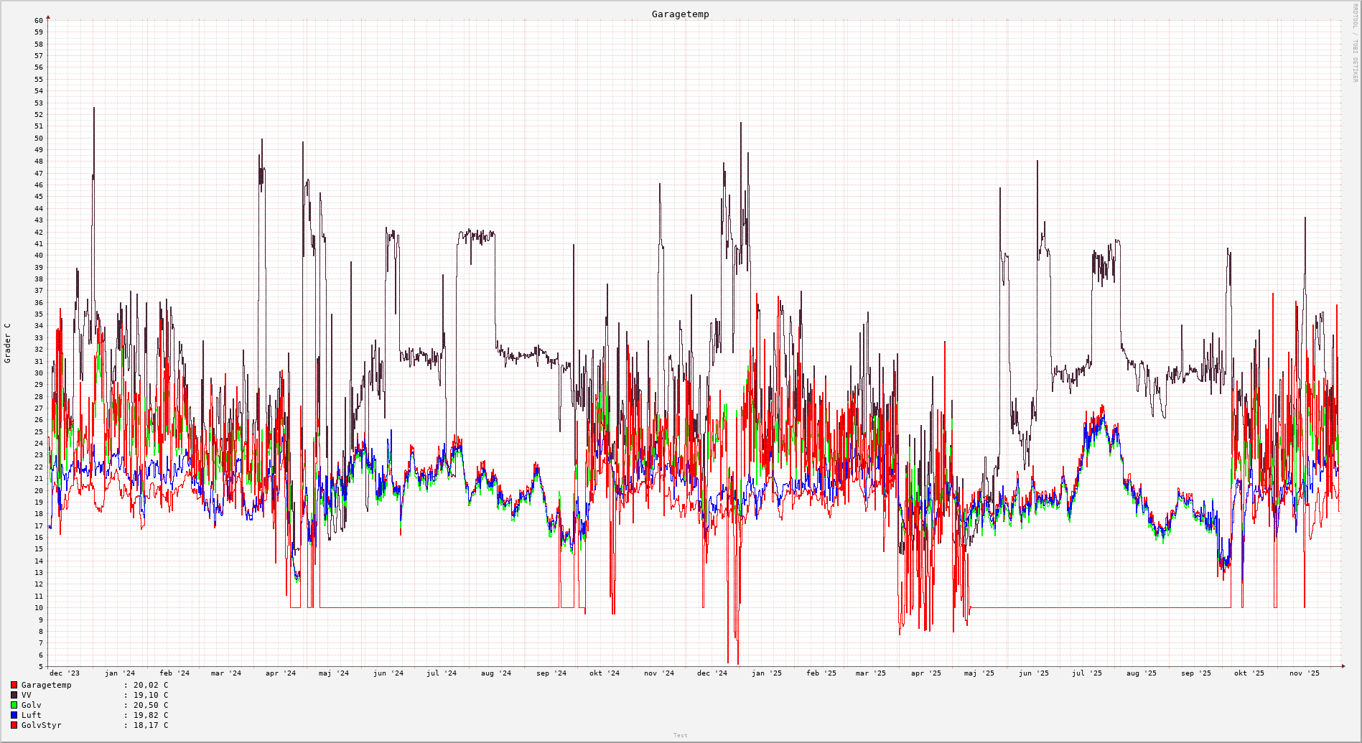Click the green Golv legend swatch
The height and width of the screenshot is (743, 1362).
click(x=14, y=705)
